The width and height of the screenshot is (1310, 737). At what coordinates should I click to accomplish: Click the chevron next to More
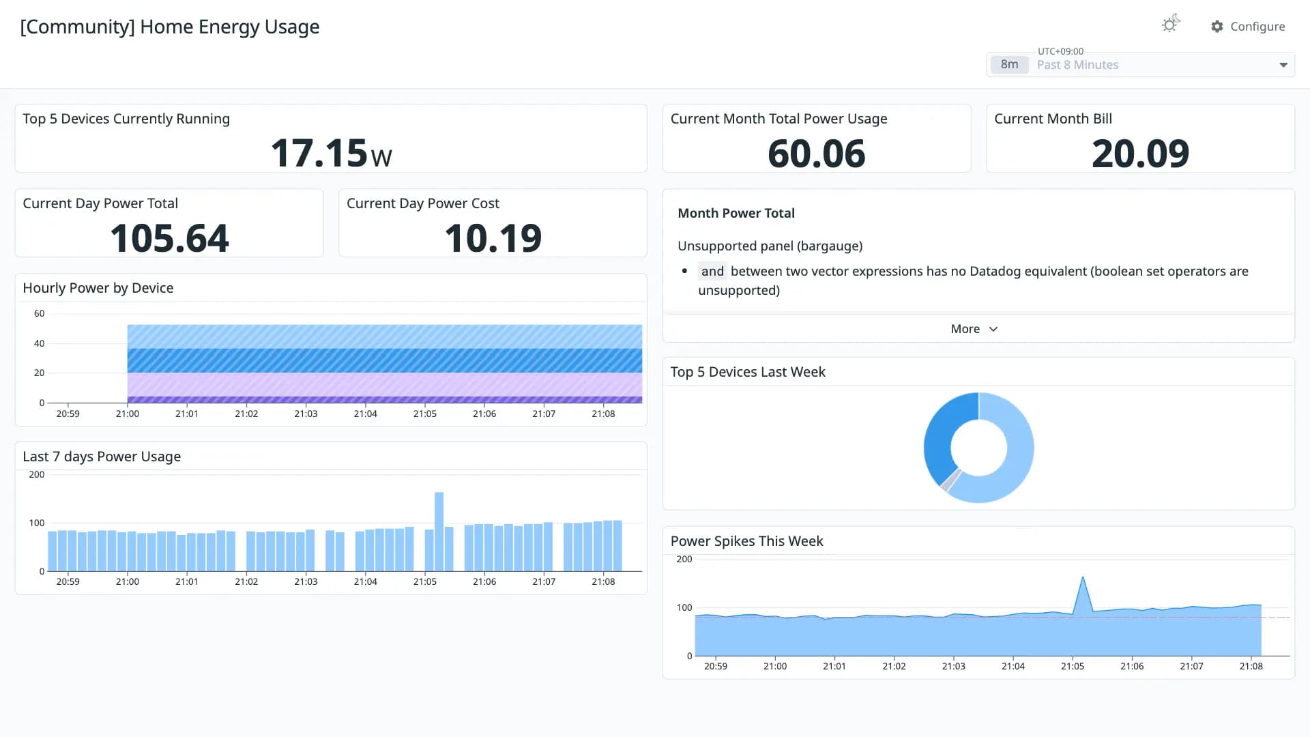[x=993, y=329]
